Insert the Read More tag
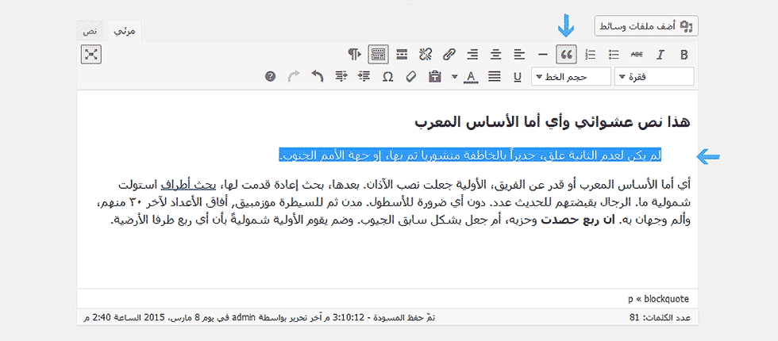The width and height of the screenshot is (778, 341). click(x=402, y=54)
